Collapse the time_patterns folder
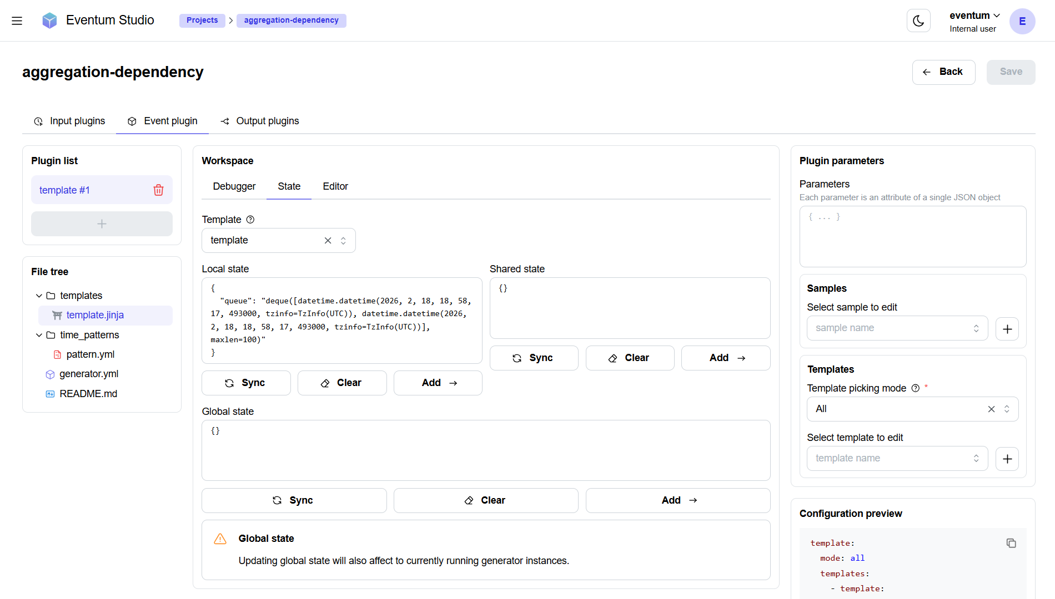Screen dimensions: 1055x599 pos(39,335)
